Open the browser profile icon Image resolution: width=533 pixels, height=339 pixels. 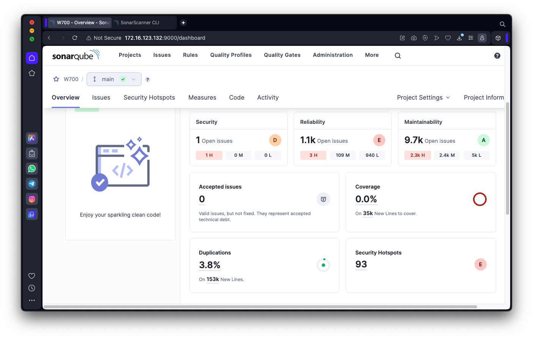pos(482,38)
